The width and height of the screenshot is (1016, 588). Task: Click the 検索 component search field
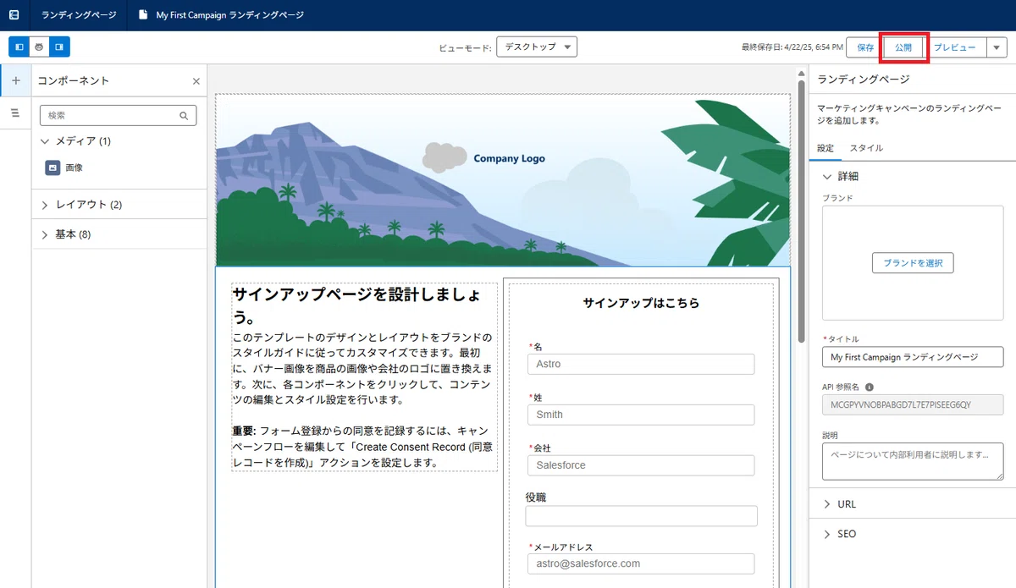coord(118,115)
